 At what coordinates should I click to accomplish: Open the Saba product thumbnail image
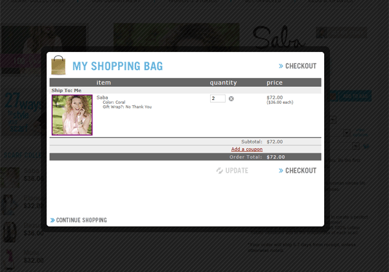72,115
